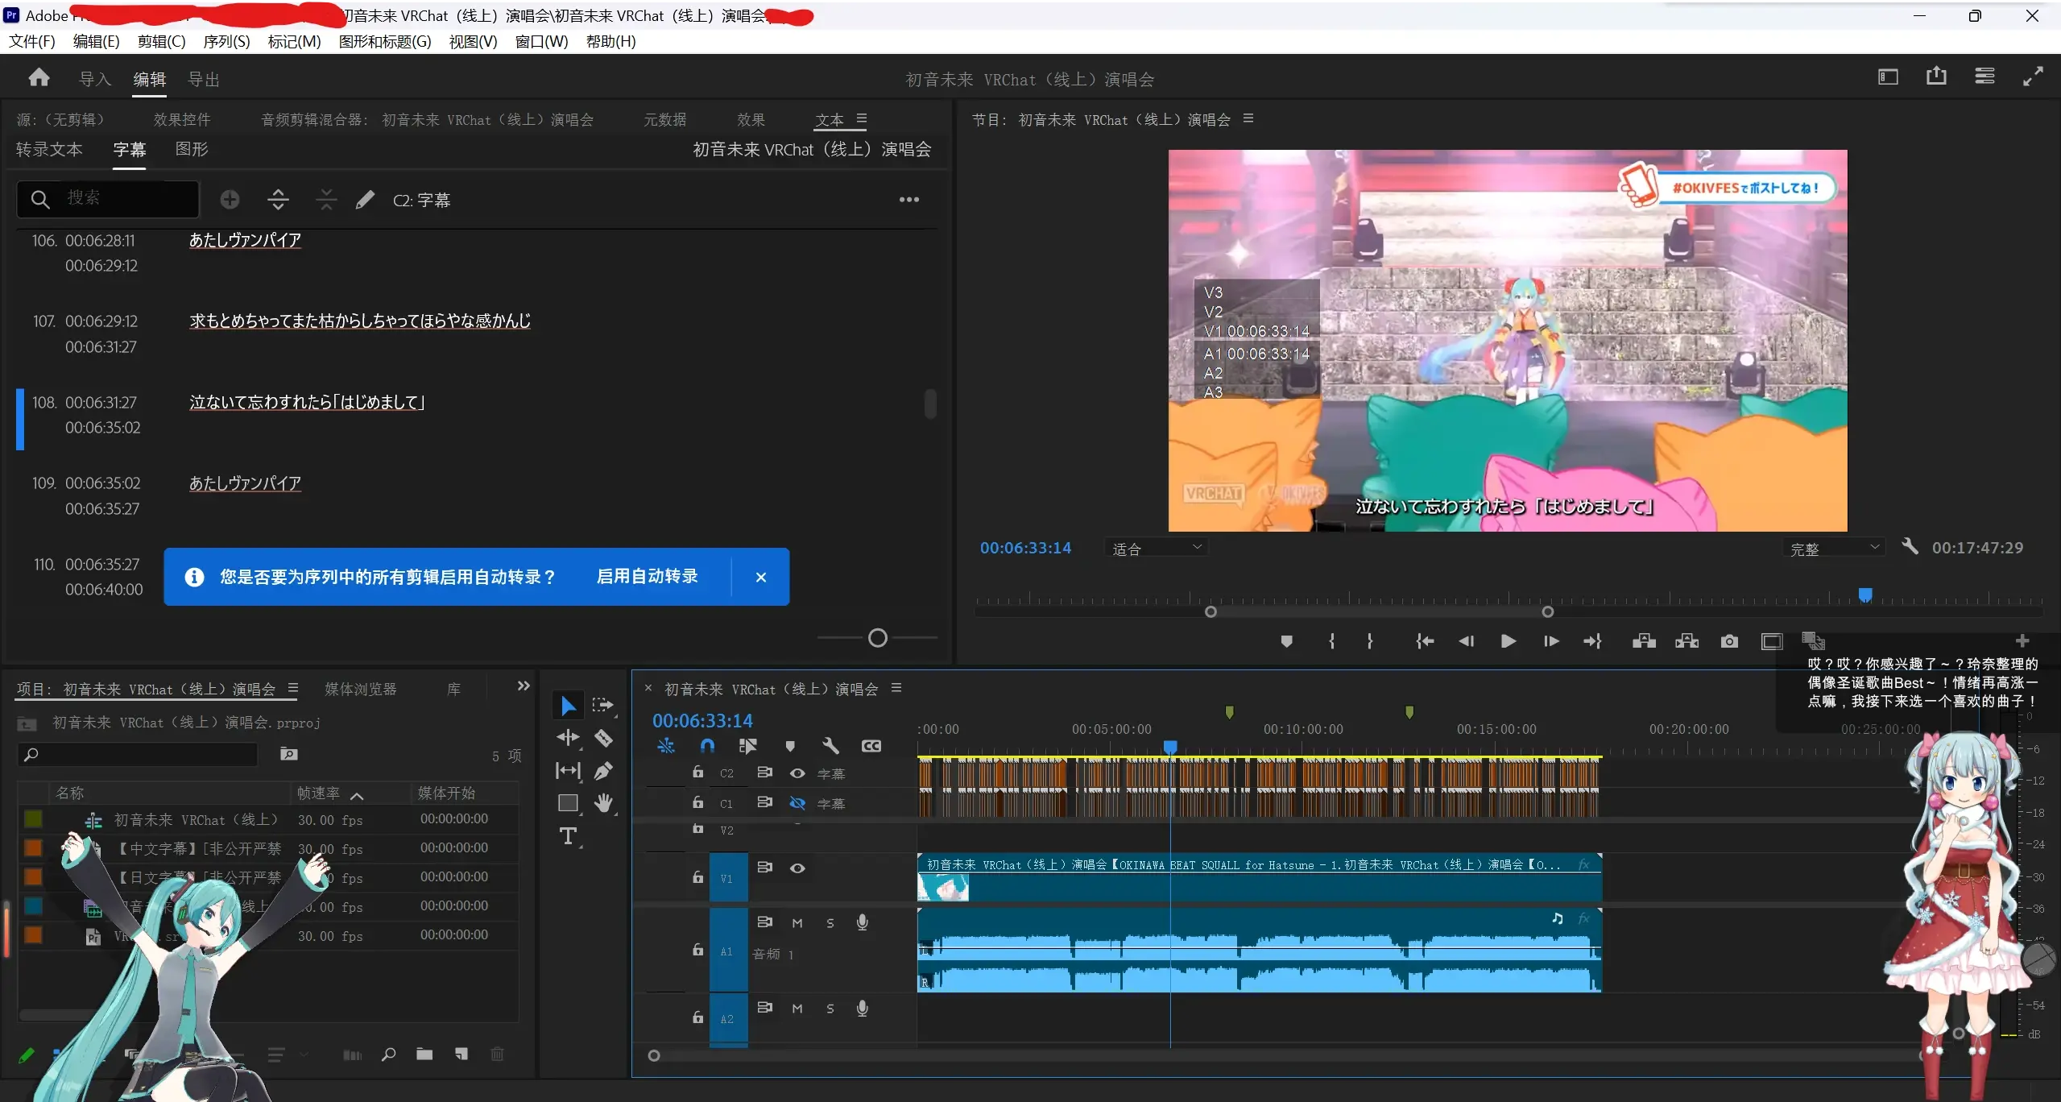This screenshot has height=1102, width=2061.
Task: Open the project panel menu
Action: pos(293,689)
